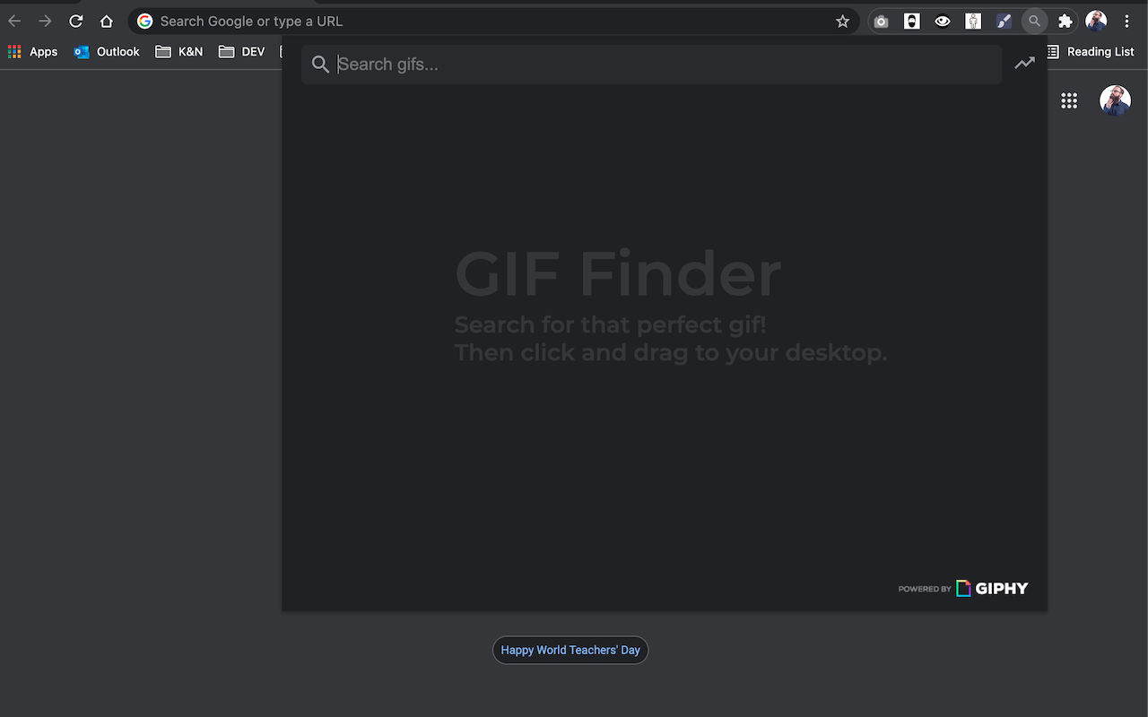
Task: Open the Extensions puzzle piece menu
Action: 1065,21
